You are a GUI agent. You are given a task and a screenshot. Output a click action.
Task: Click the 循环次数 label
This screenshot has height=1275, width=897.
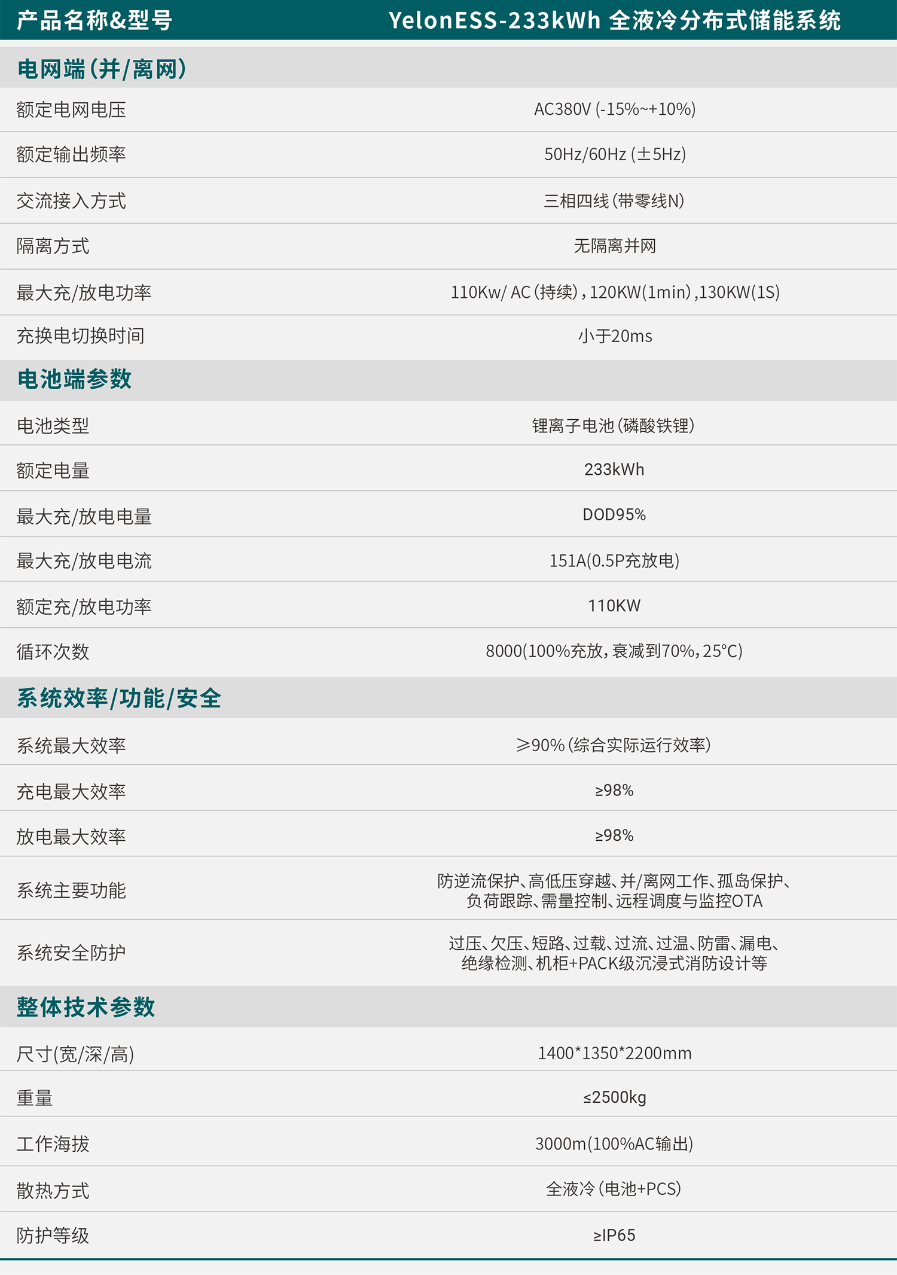coord(53,652)
